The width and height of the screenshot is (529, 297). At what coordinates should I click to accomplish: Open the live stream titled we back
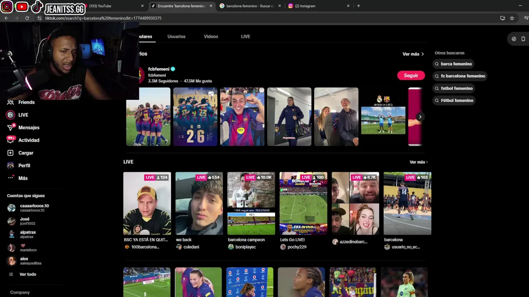(199, 203)
